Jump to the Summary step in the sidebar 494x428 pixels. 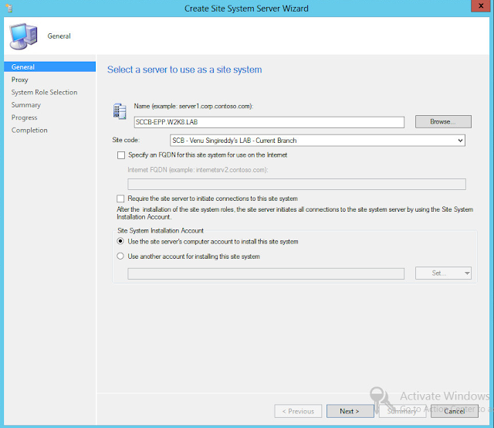point(25,105)
